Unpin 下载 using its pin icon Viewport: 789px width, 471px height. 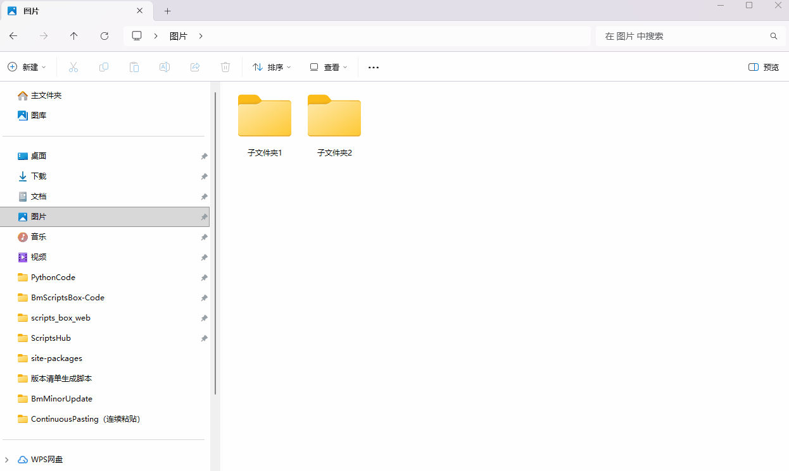[x=204, y=176]
